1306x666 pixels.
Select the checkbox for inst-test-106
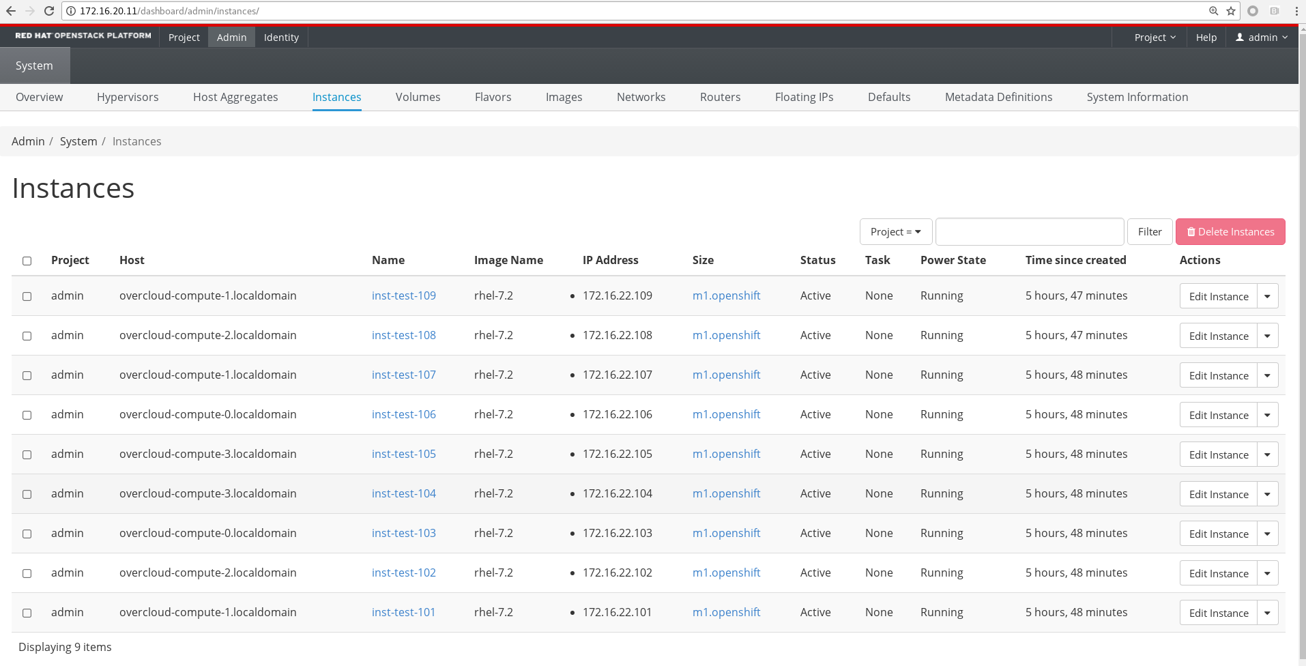27,415
